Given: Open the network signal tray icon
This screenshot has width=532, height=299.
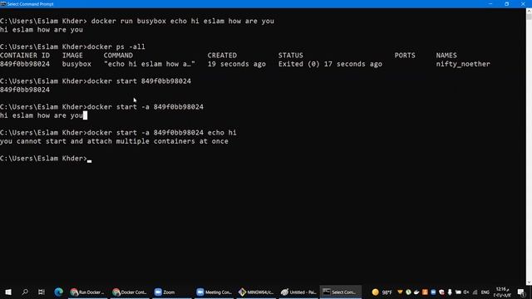Looking at the screenshot, I should tap(475, 292).
